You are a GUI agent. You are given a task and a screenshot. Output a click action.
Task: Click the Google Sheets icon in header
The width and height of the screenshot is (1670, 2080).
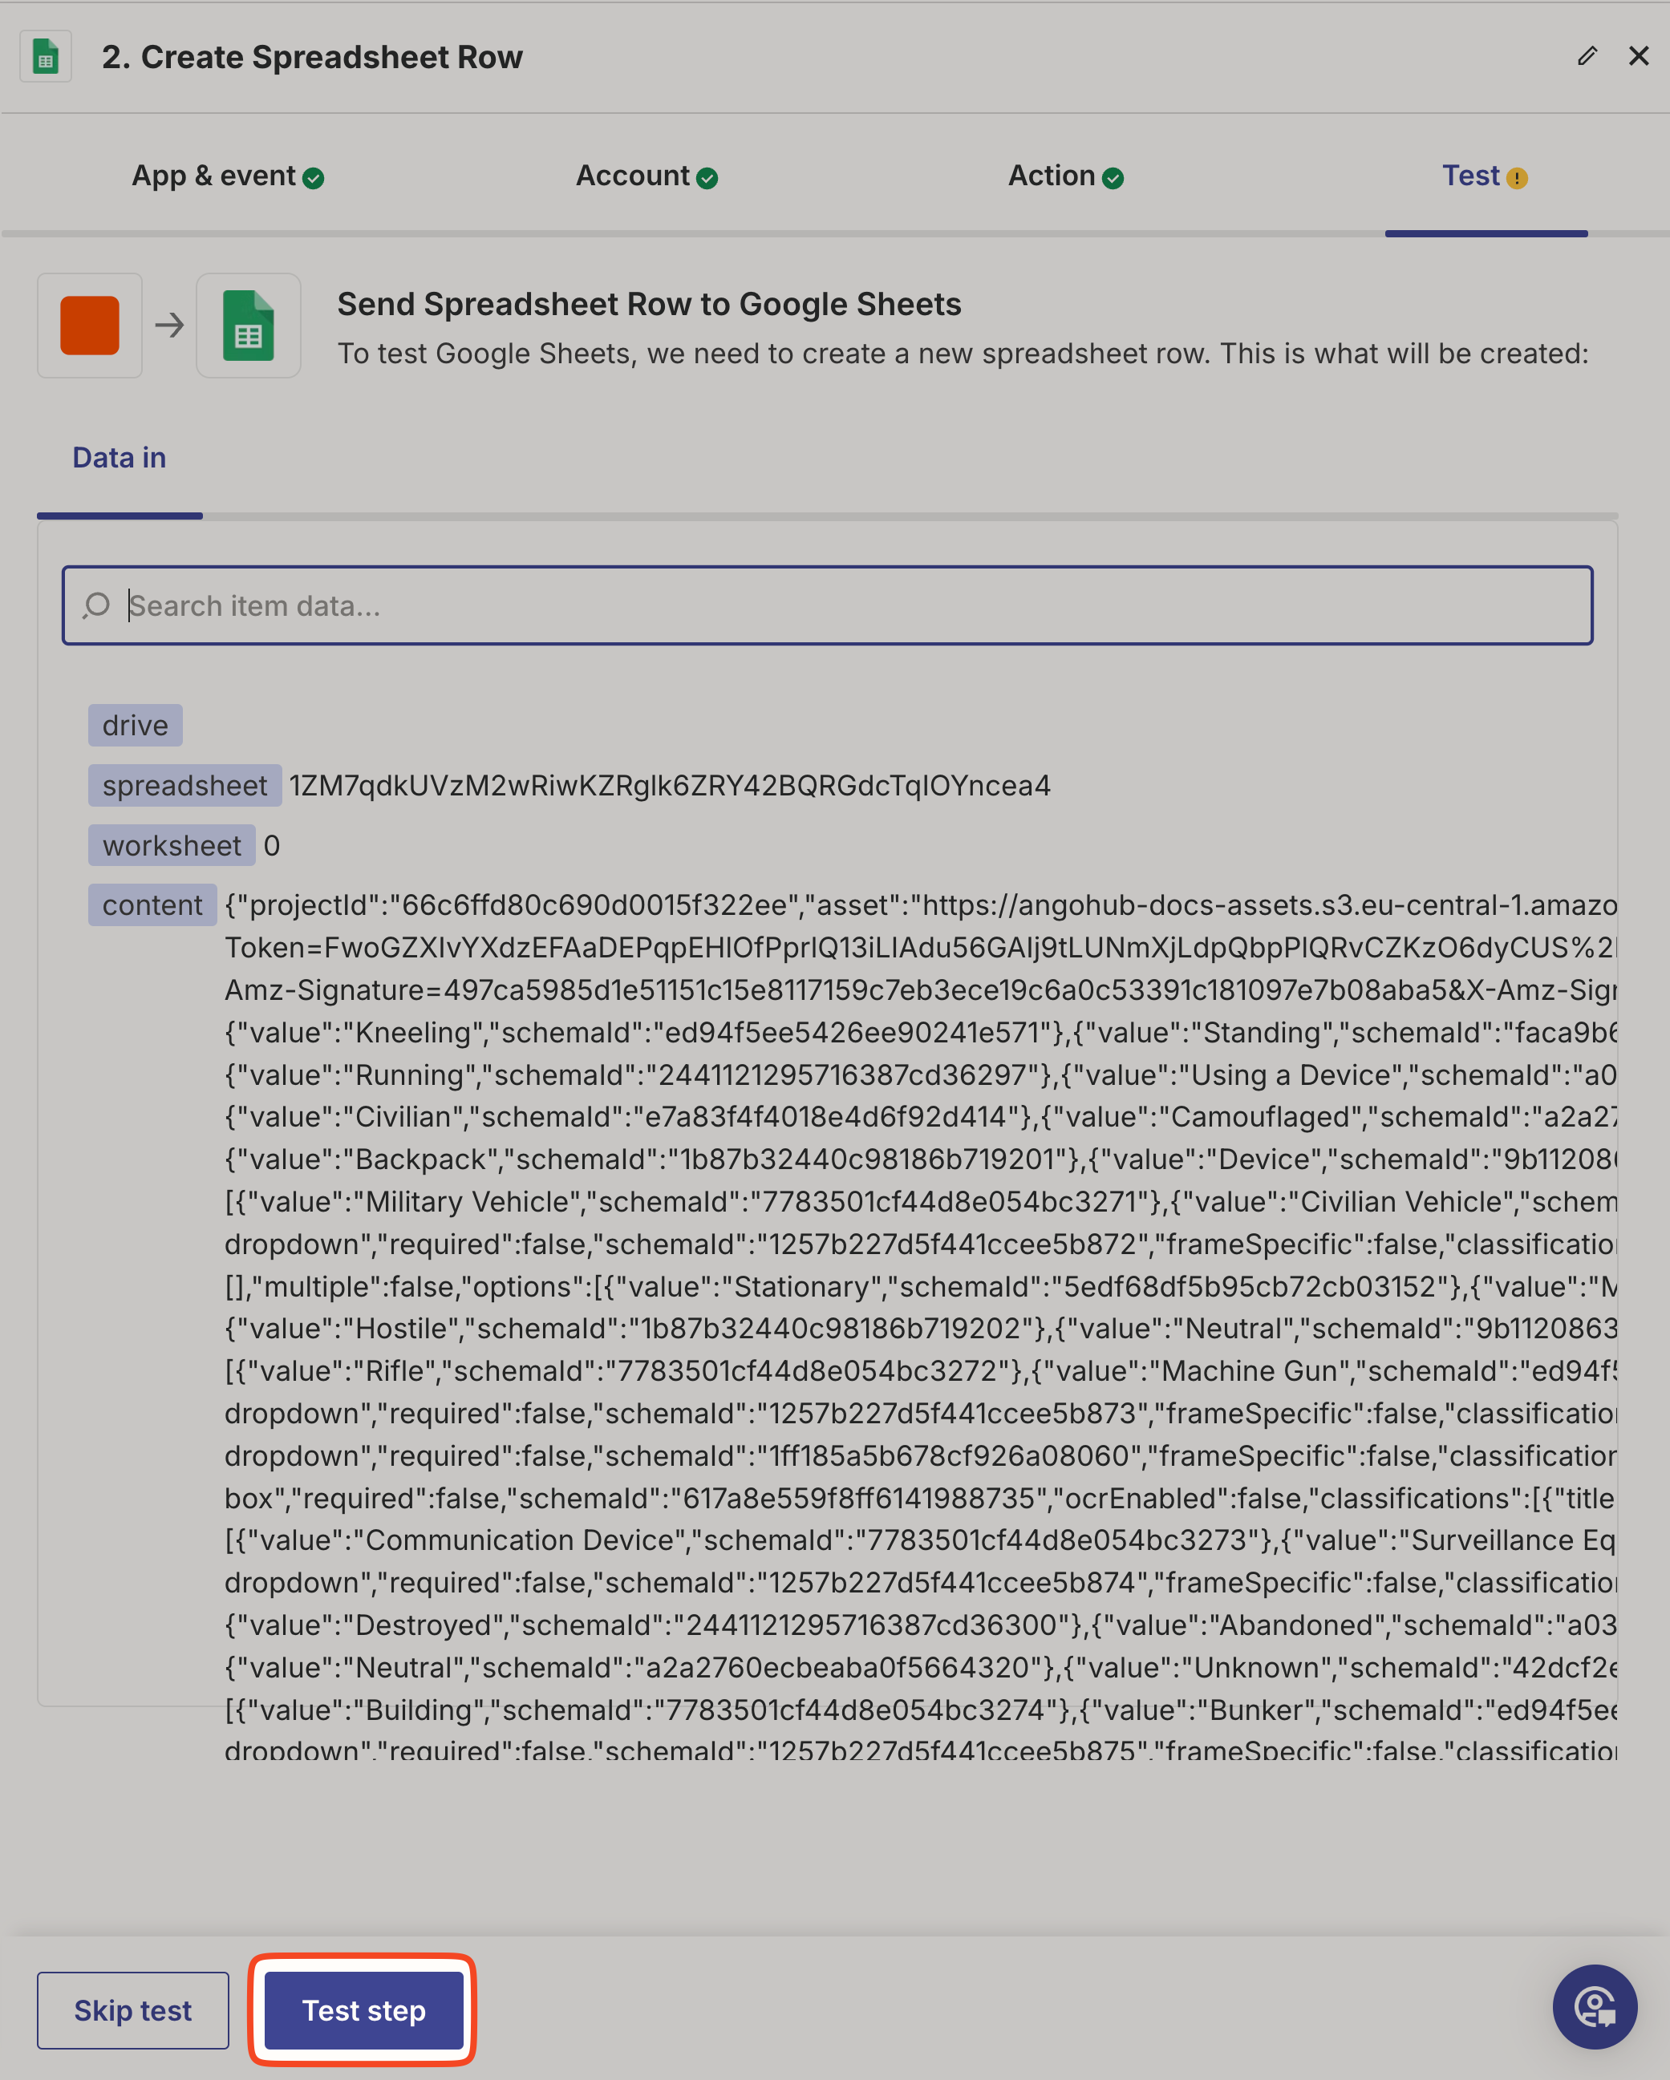pos(46,57)
